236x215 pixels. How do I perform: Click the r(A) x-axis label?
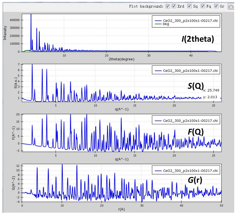(x=122, y=209)
